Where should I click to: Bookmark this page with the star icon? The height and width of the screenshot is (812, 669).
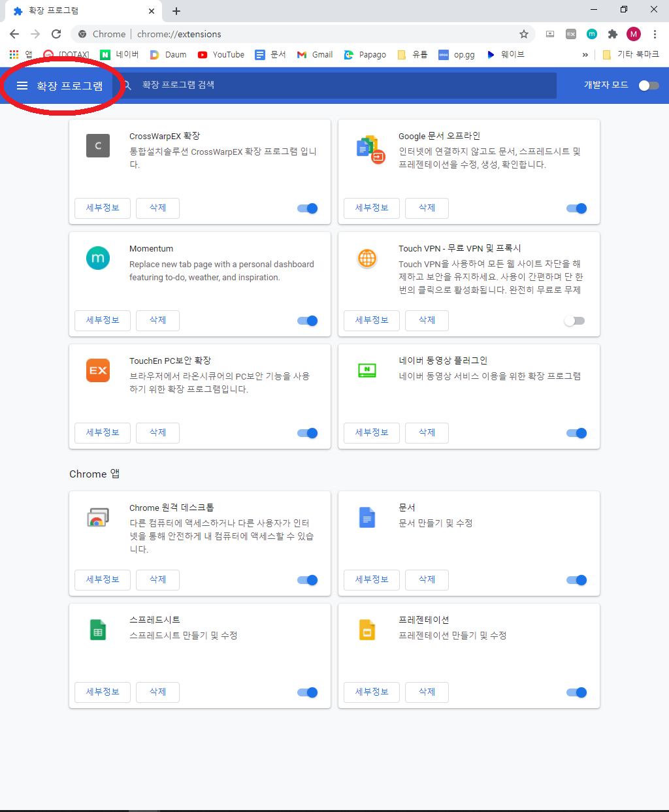tap(523, 34)
